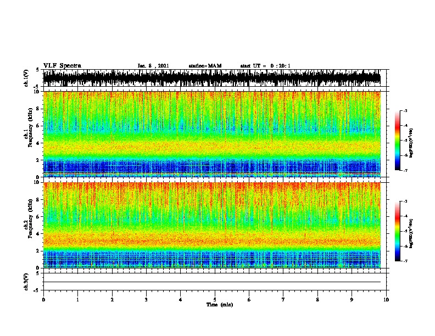Click the date text "Jan. 8, 2021"
Viewport: 435px width, 336px height.
coord(153,66)
